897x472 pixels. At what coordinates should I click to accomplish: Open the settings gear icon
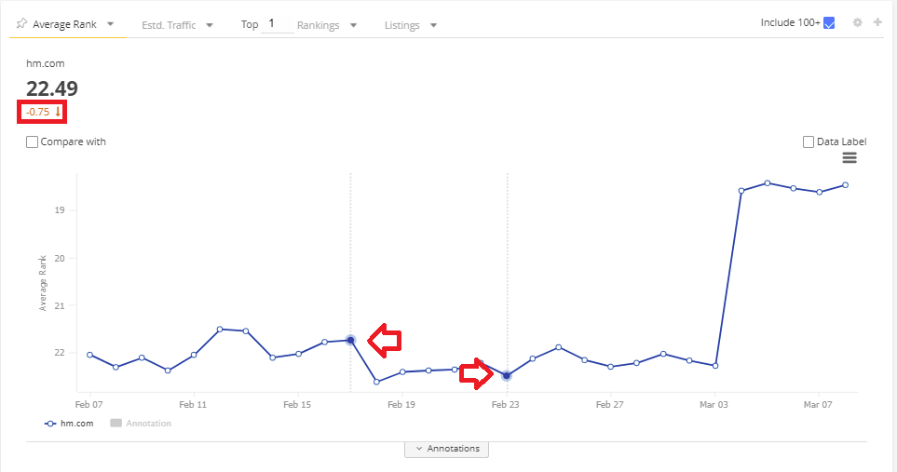coord(857,22)
